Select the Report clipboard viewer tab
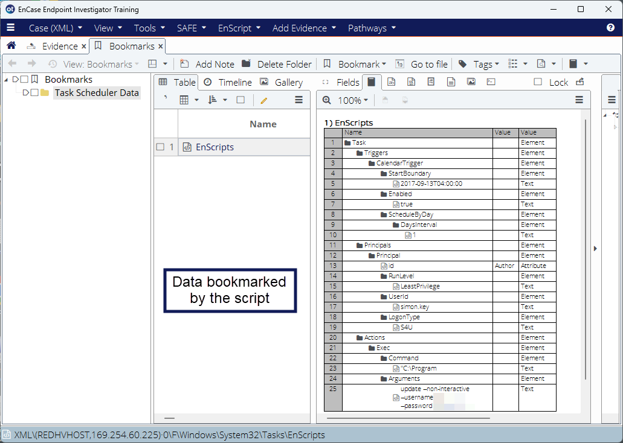The width and height of the screenshot is (623, 443). point(371,81)
